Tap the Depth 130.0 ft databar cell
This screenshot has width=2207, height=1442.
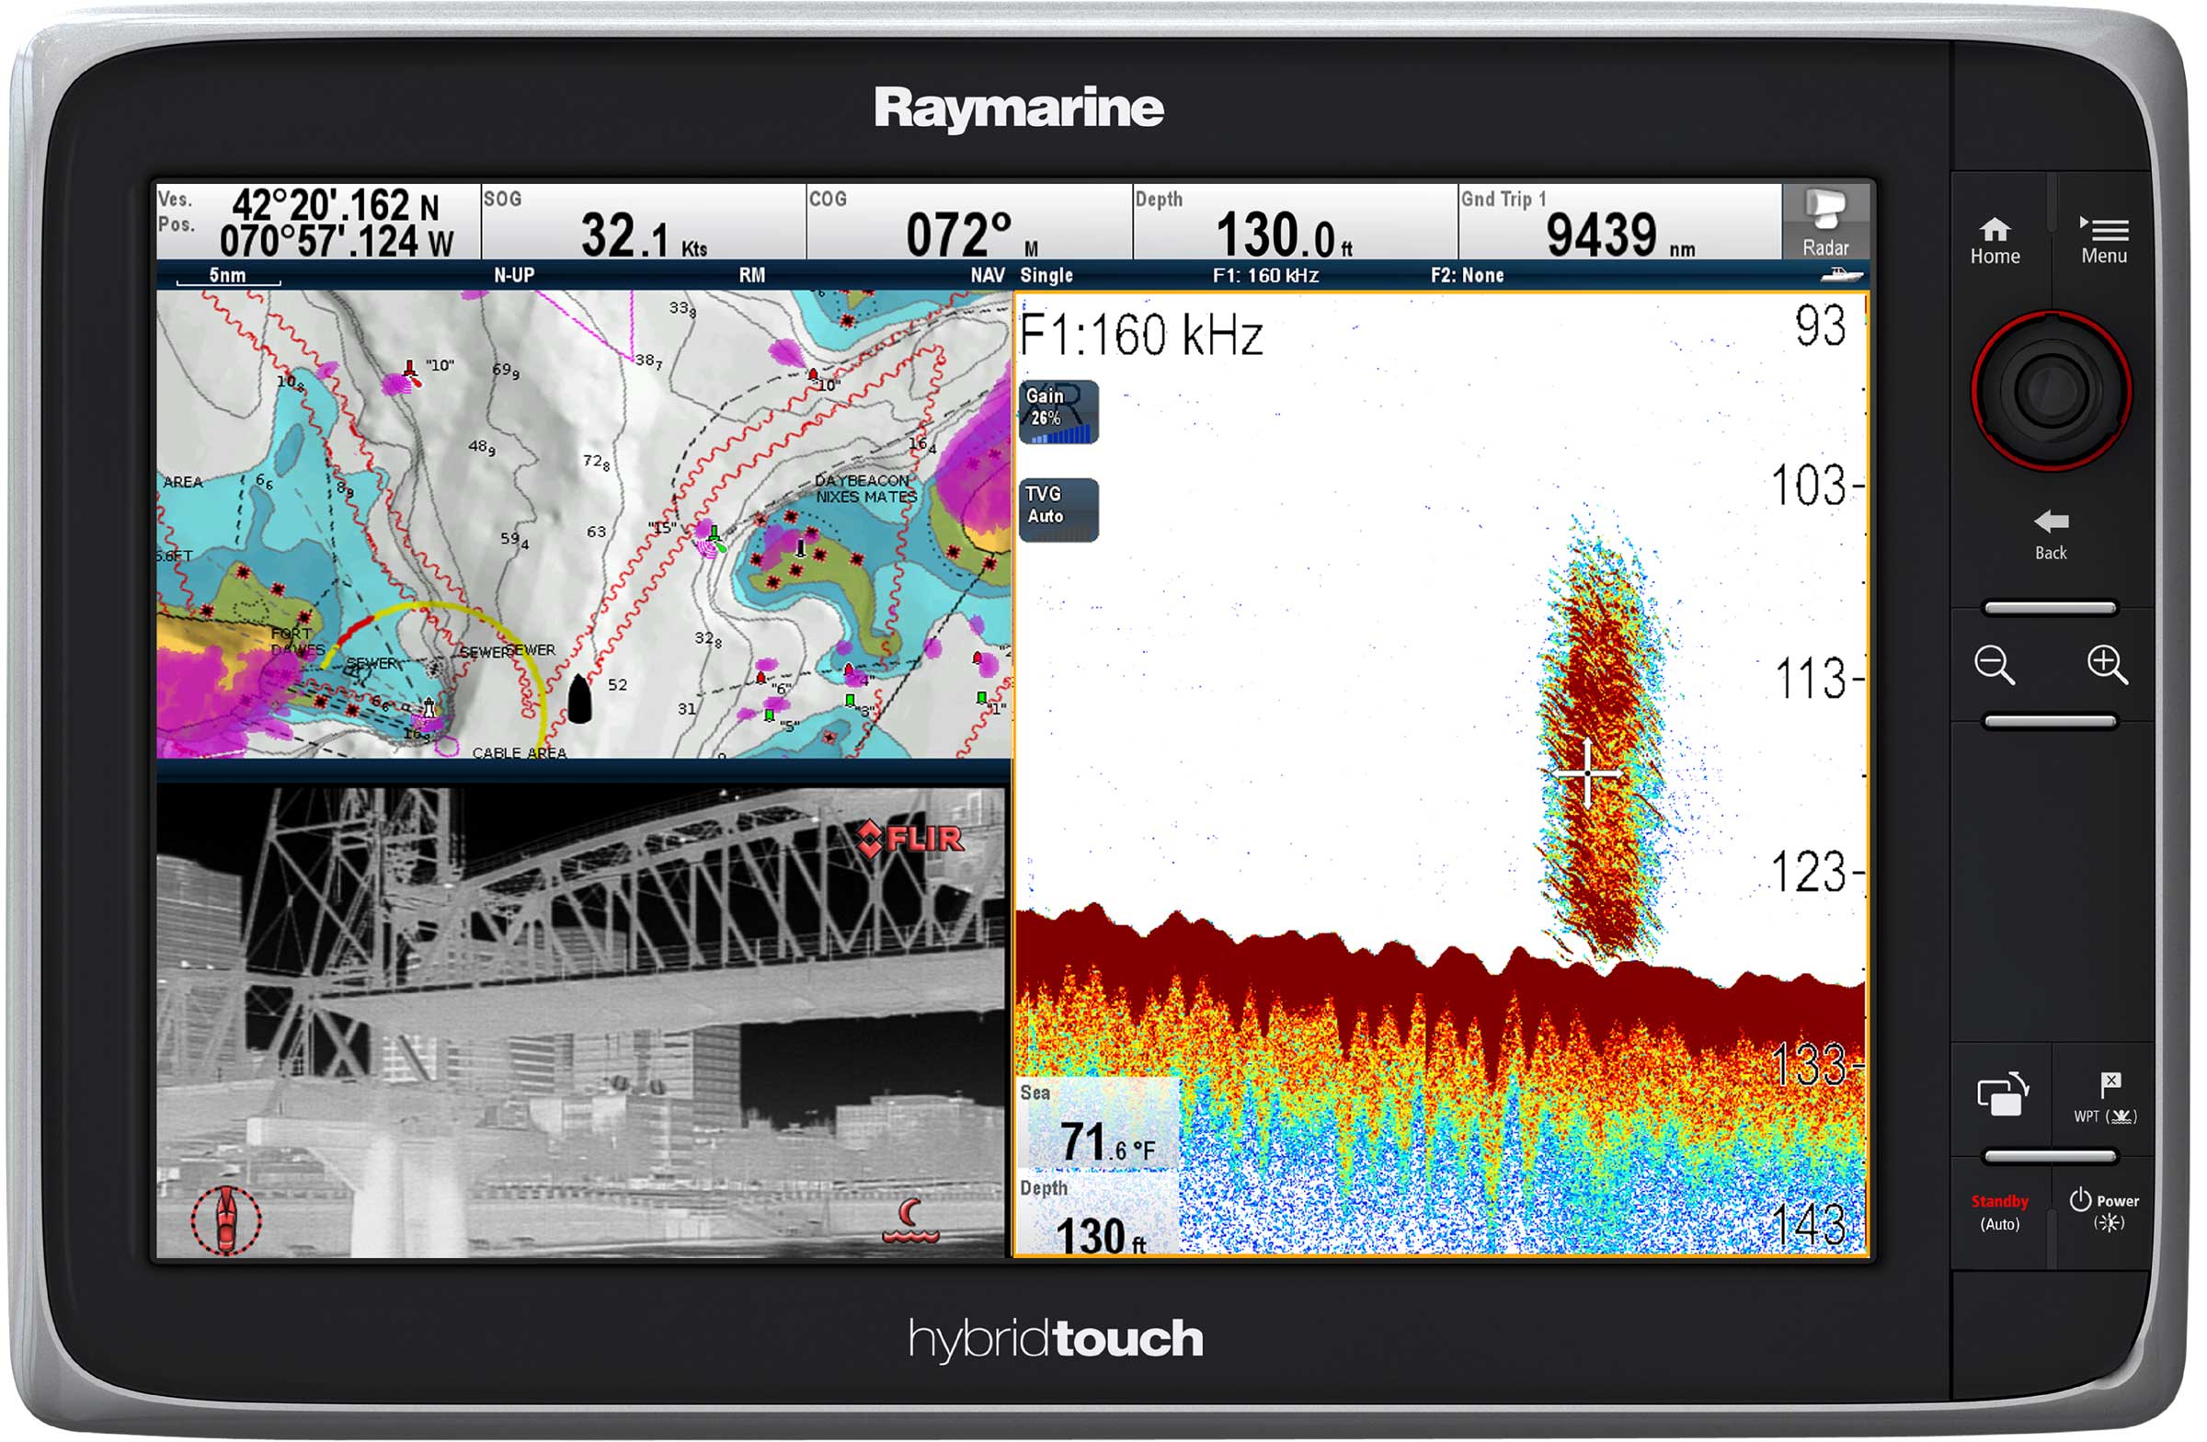point(1296,223)
